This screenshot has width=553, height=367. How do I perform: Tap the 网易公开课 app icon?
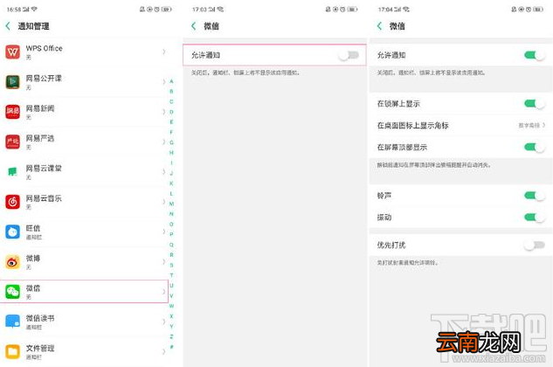(13, 82)
